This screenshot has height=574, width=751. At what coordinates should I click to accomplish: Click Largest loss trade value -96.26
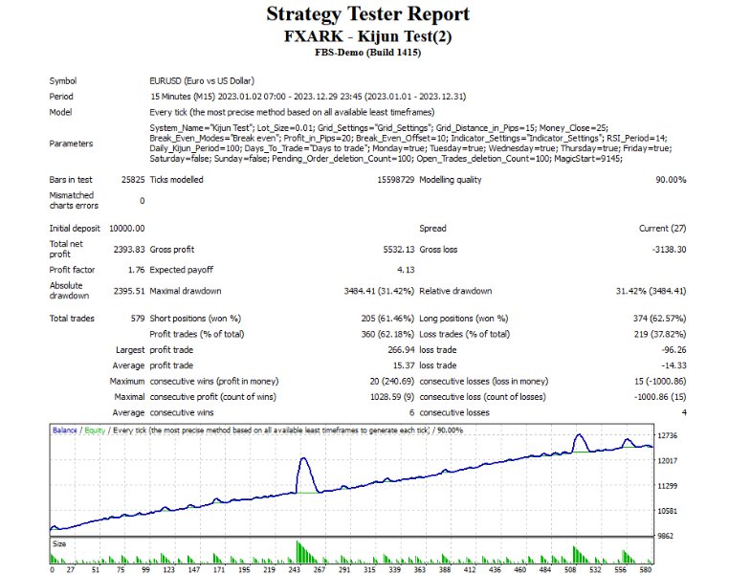[x=674, y=350]
